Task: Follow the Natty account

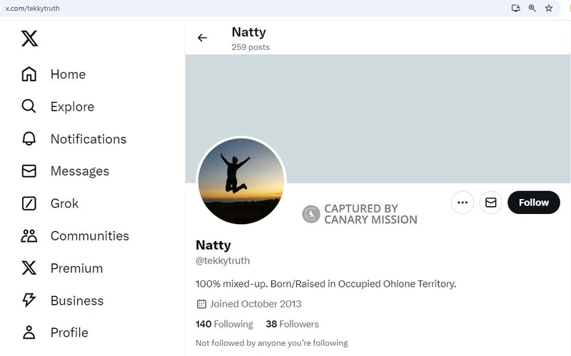Action: tap(533, 203)
